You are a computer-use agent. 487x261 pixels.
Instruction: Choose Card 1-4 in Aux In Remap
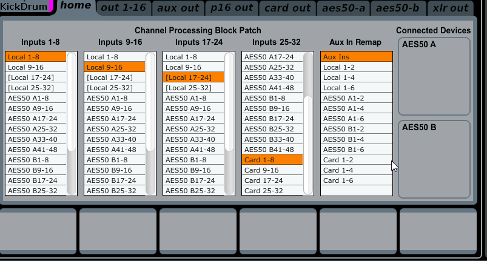click(357, 170)
